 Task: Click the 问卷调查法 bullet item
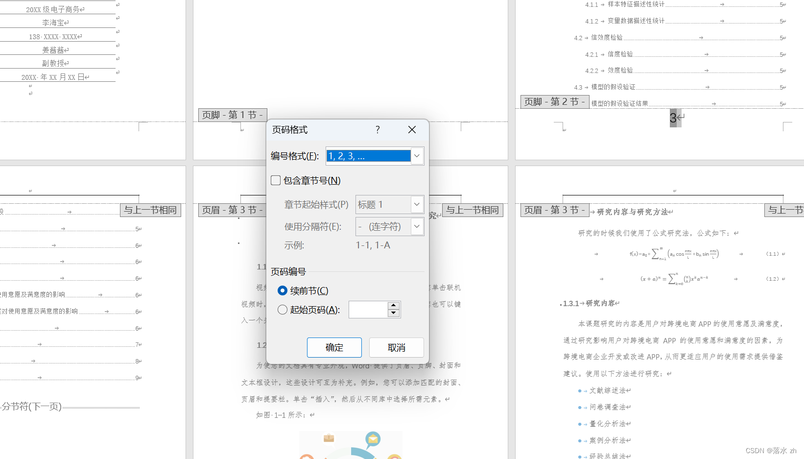(x=608, y=407)
